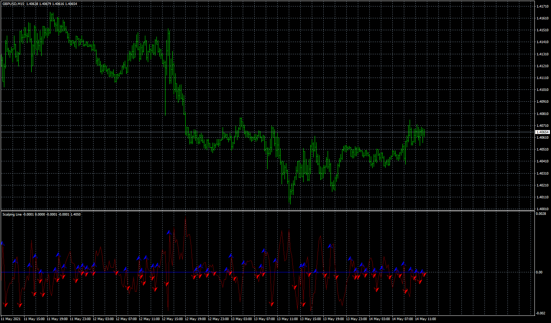The height and width of the screenshot is (323, 551).
Task: Click price axis label 1.40210
Action: (x=542, y=185)
